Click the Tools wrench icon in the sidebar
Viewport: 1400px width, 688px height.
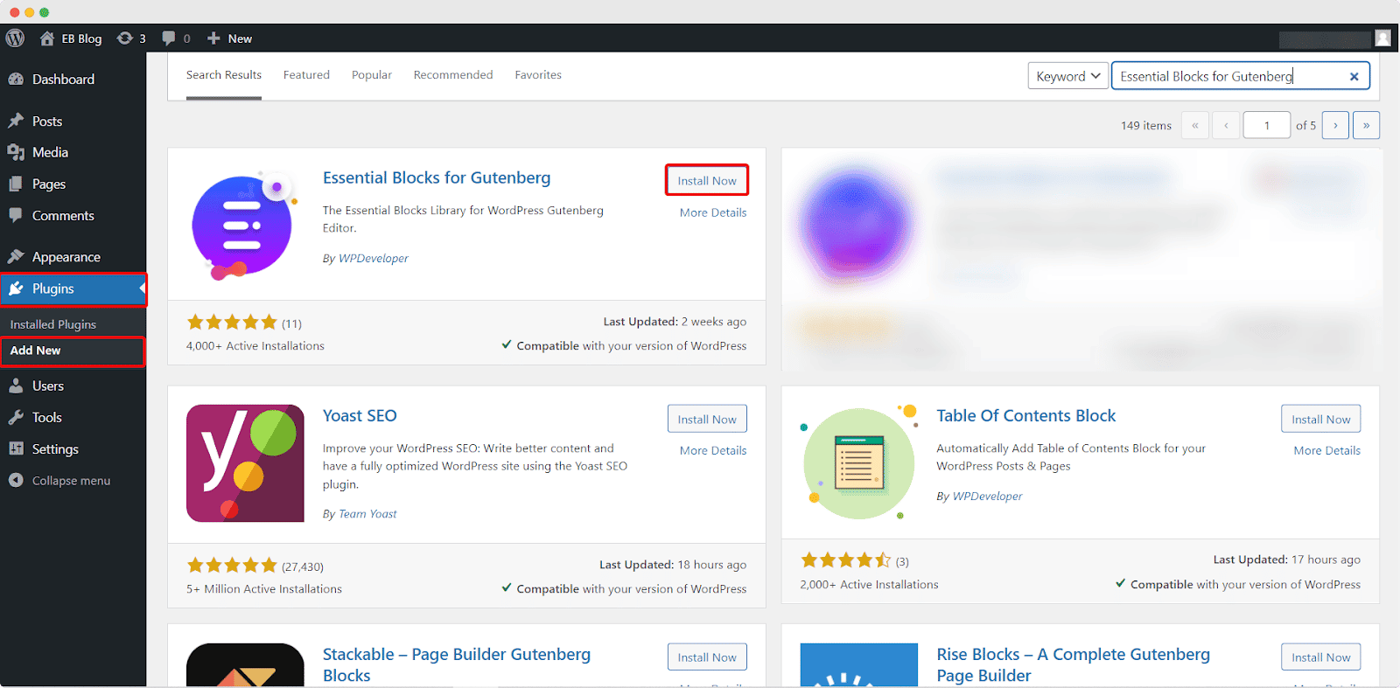(16, 417)
